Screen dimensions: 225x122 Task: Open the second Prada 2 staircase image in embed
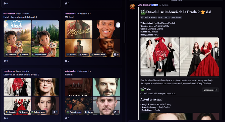click(199, 57)
